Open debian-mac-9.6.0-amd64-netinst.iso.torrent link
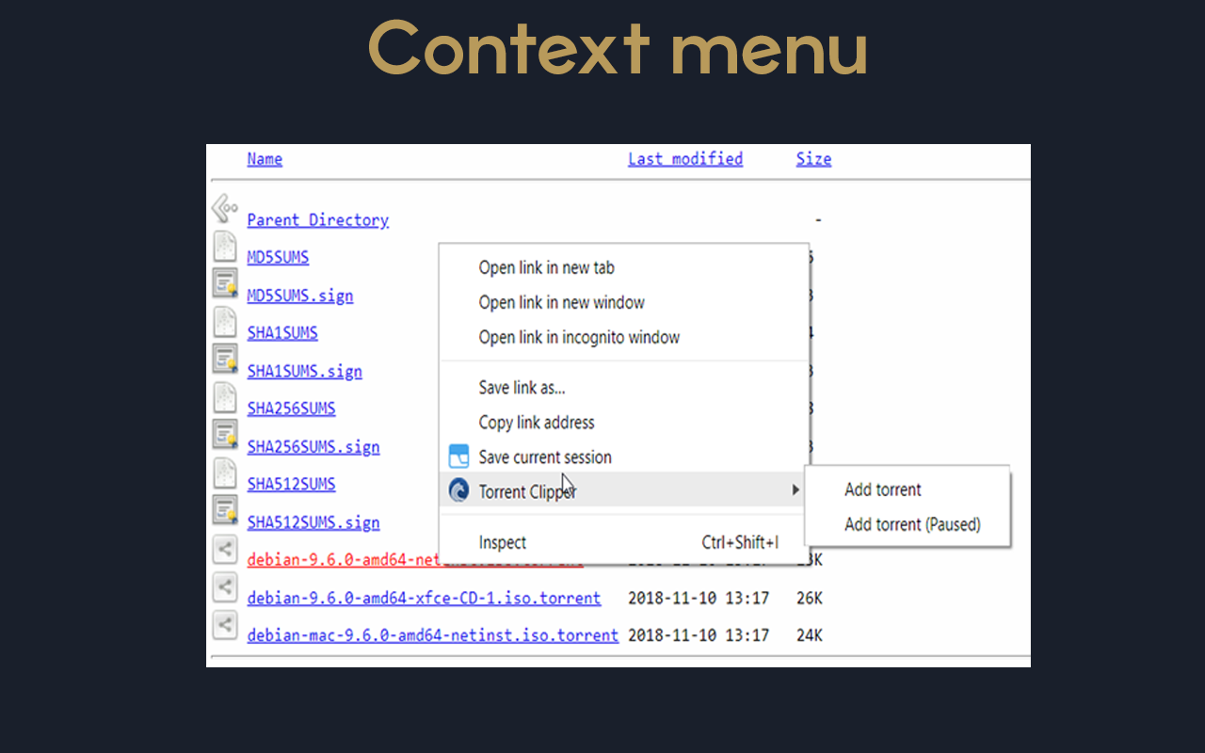 [432, 635]
